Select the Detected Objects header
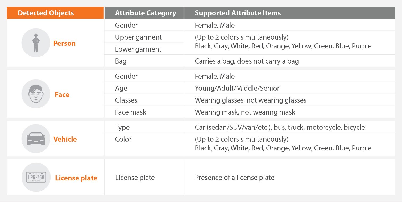This screenshot has width=402, height=202. click(x=55, y=13)
